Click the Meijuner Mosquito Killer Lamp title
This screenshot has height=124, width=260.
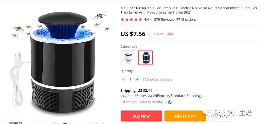(x=189, y=10)
